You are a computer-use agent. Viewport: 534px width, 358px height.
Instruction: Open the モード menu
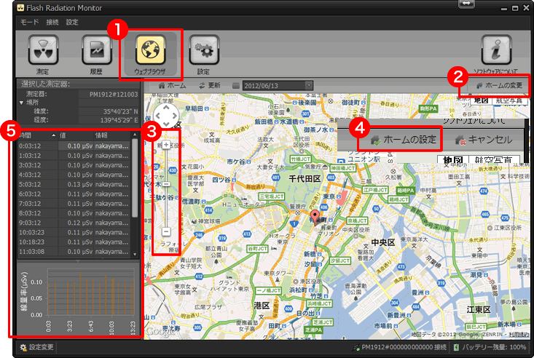[29, 22]
